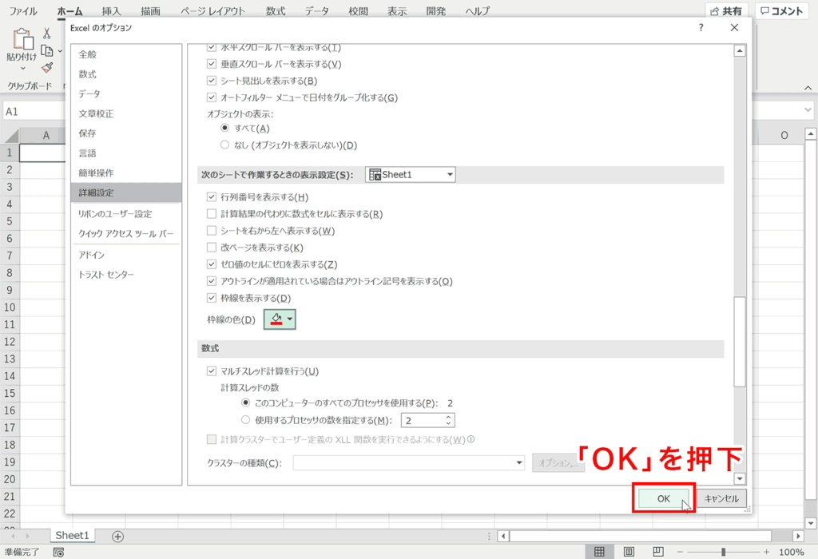Collapse the ribbon with chevron

point(808,87)
